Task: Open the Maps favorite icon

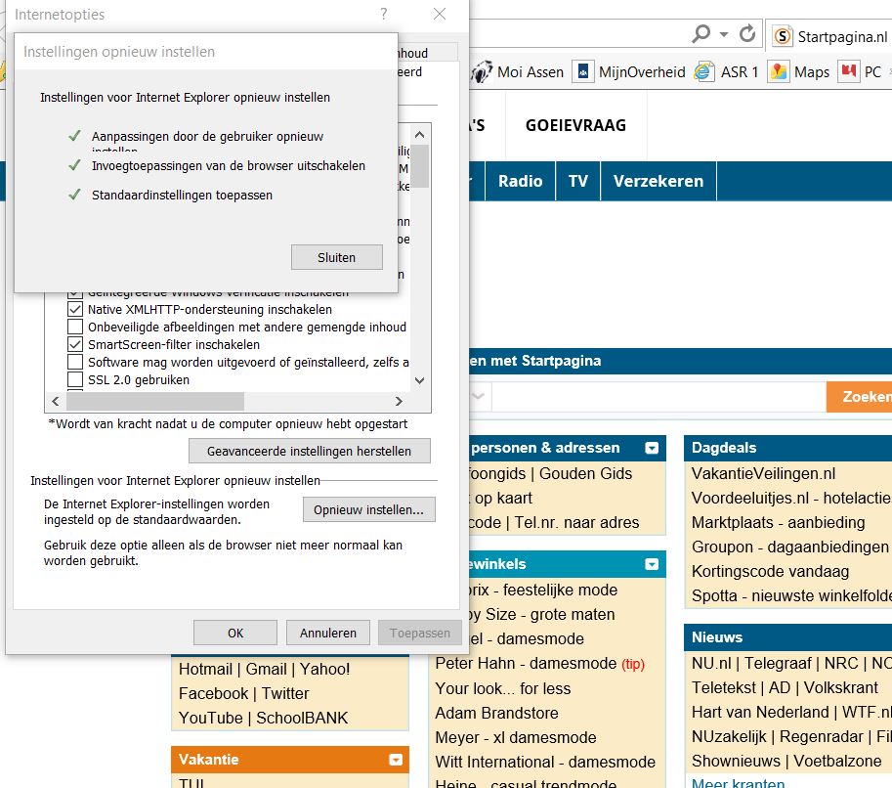Action: [x=779, y=71]
